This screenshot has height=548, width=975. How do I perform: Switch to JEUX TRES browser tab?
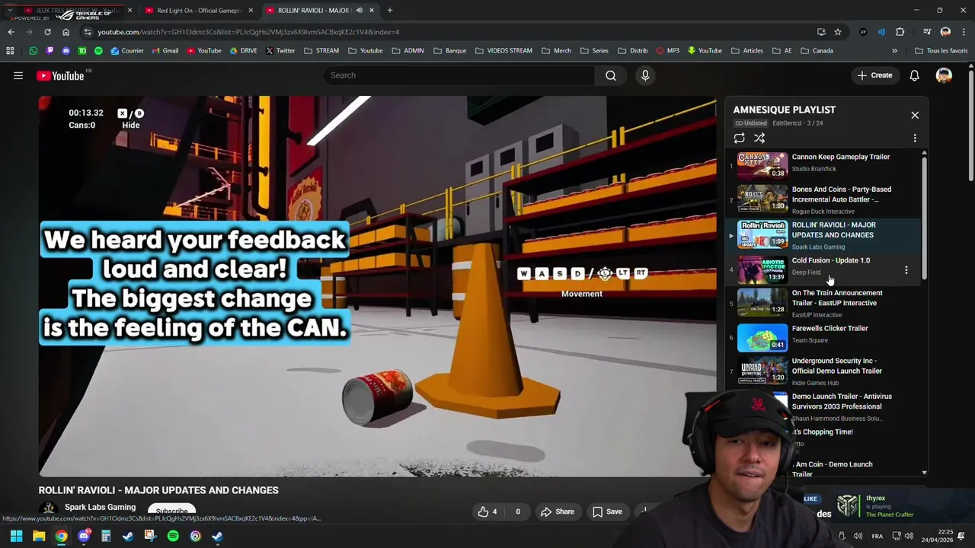click(x=72, y=11)
